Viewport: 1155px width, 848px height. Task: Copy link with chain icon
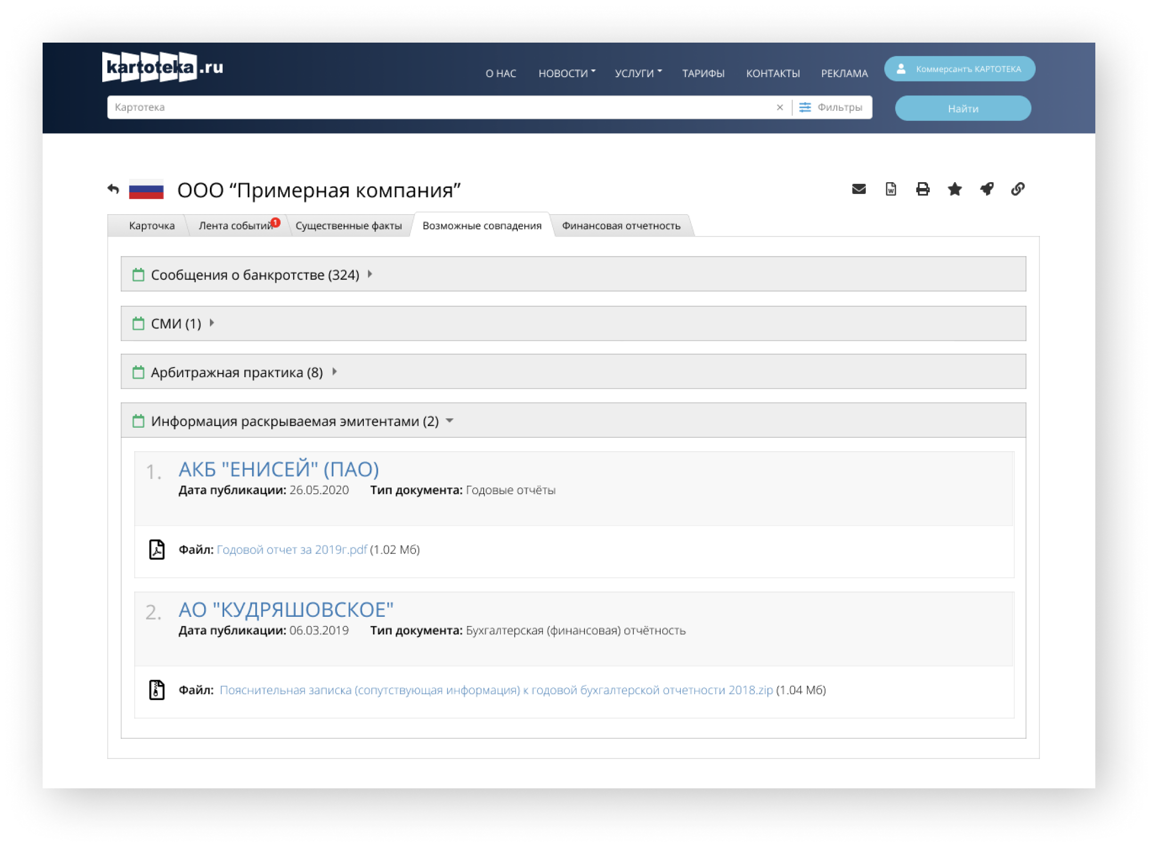(1018, 189)
